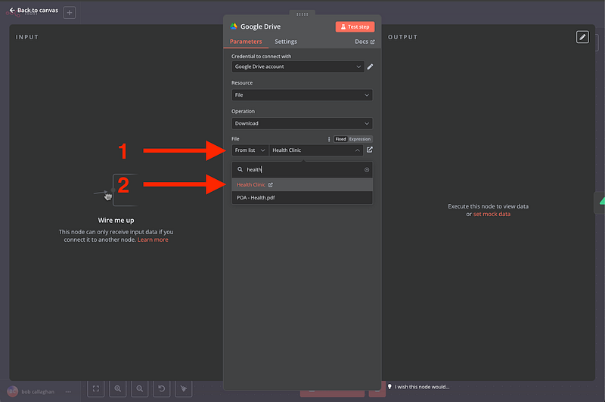
Task: Click the fit-to-view canvas icon
Action: [x=96, y=388]
